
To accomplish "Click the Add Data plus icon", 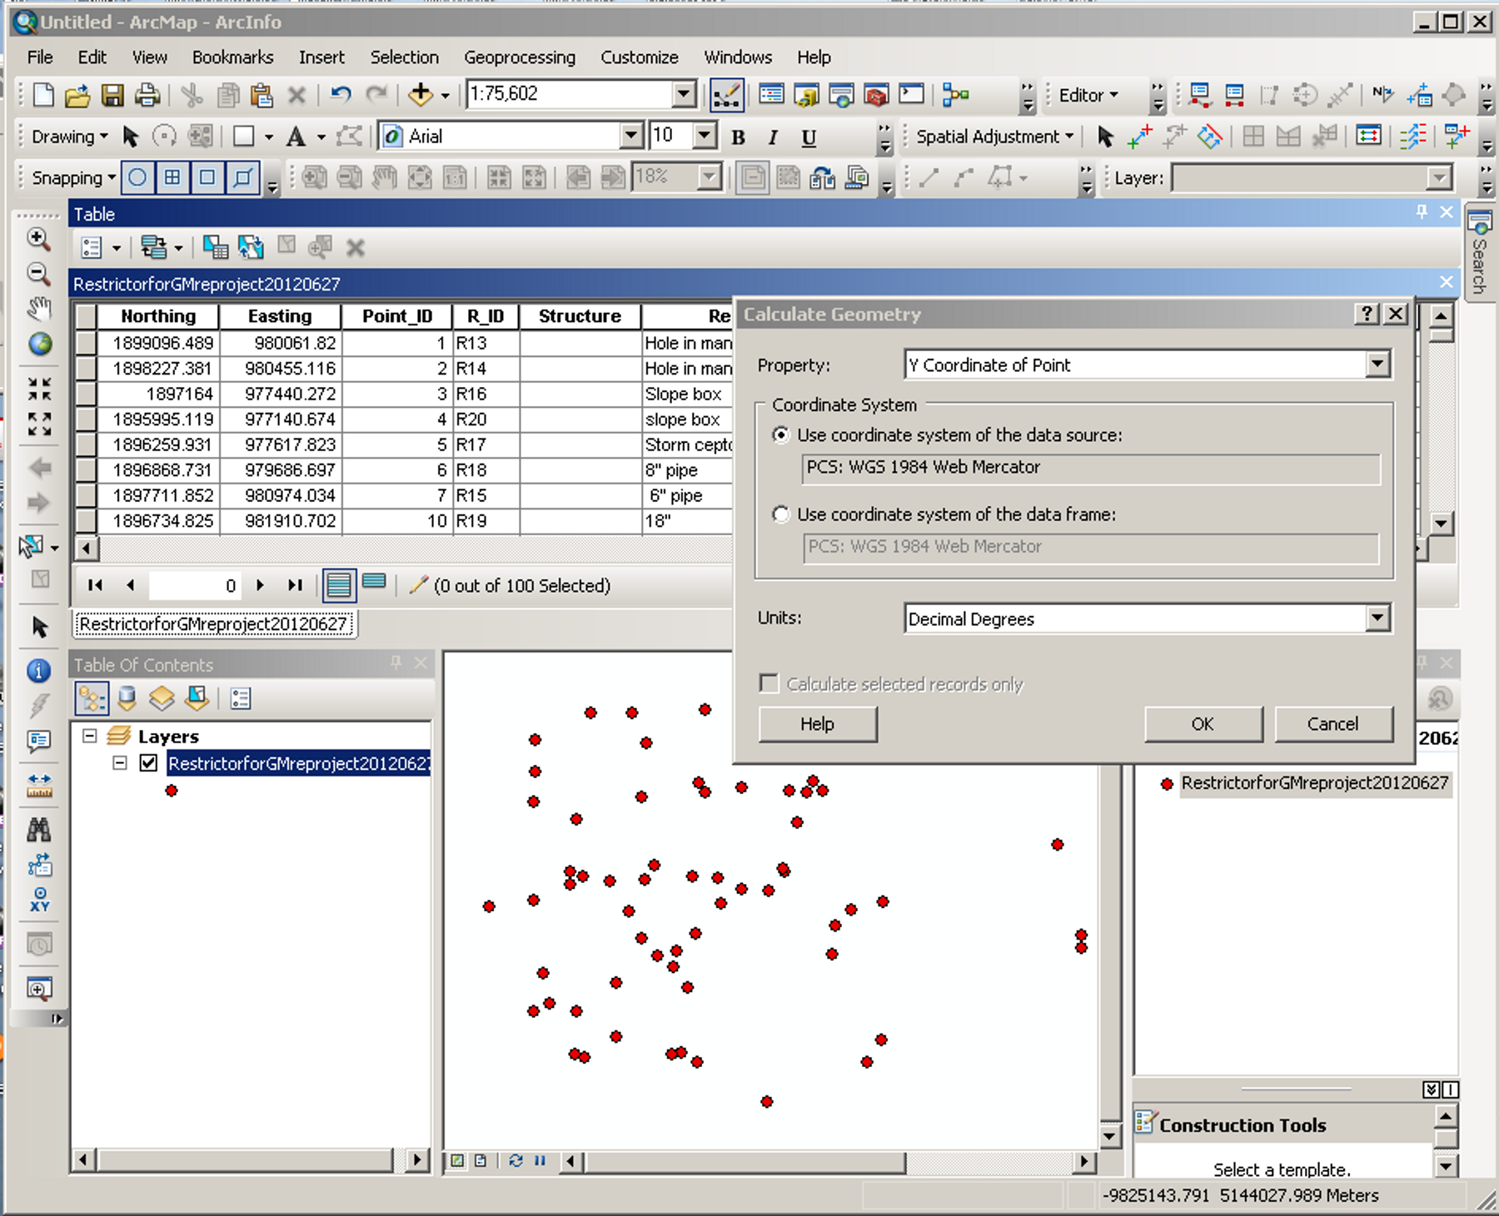I will [x=421, y=94].
